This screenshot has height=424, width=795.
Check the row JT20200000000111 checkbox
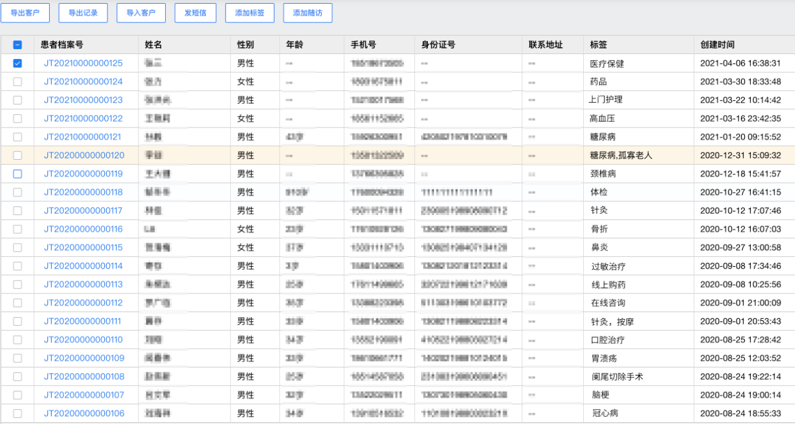17,321
